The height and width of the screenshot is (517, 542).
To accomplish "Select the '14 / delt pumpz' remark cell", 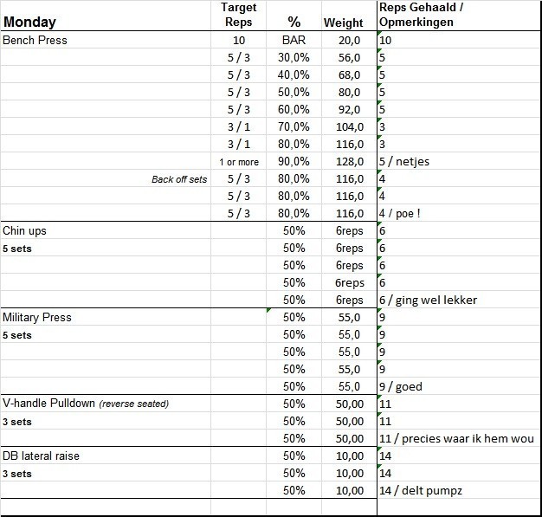I will [x=421, y=490].
